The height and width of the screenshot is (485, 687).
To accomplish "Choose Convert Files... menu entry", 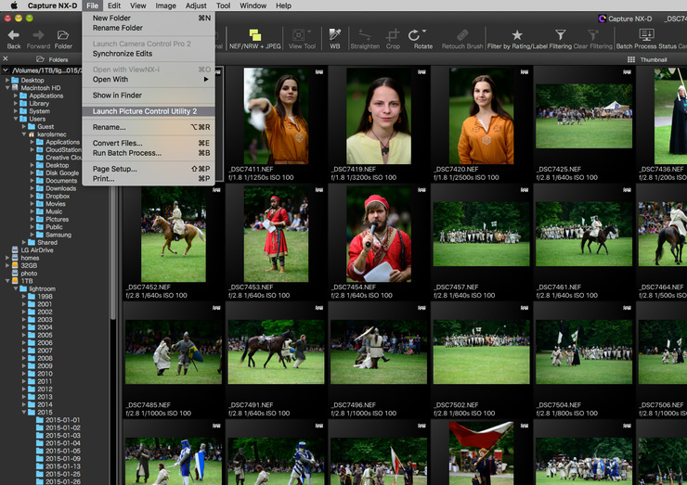I will click(149, 143).
